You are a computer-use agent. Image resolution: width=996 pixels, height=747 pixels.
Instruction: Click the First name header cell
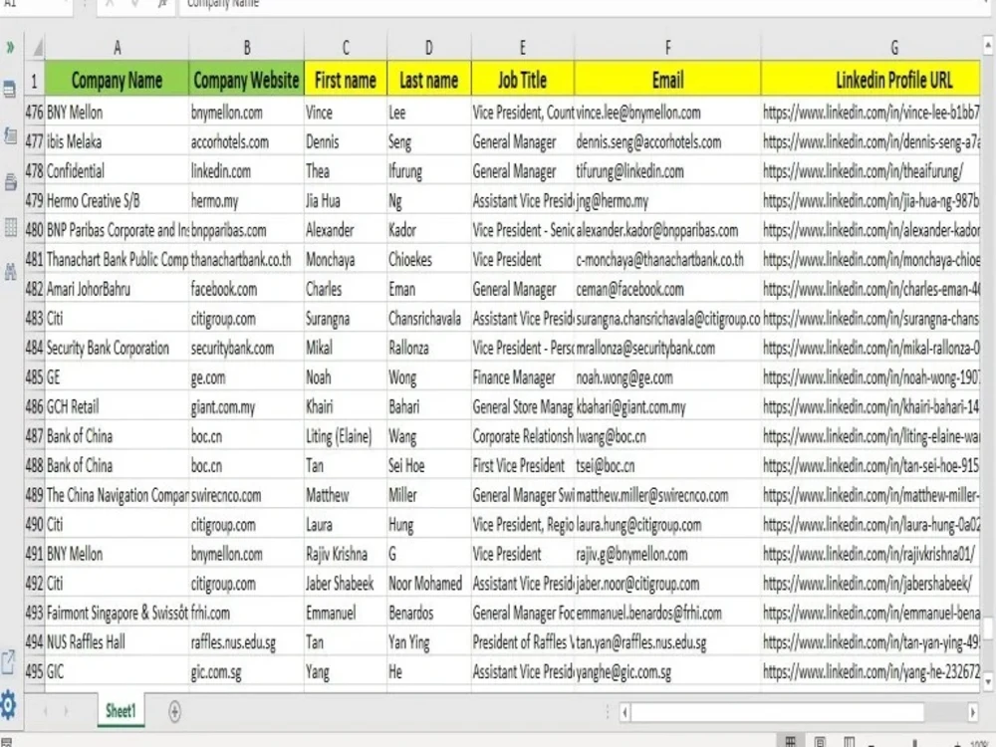pos(346,80)
